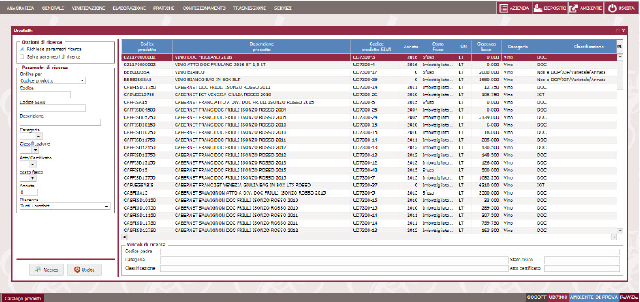Screen dimensions: 640x302
Task: Sort table by Descrizione prodotto column header
Action: click(x=262, y=46)
